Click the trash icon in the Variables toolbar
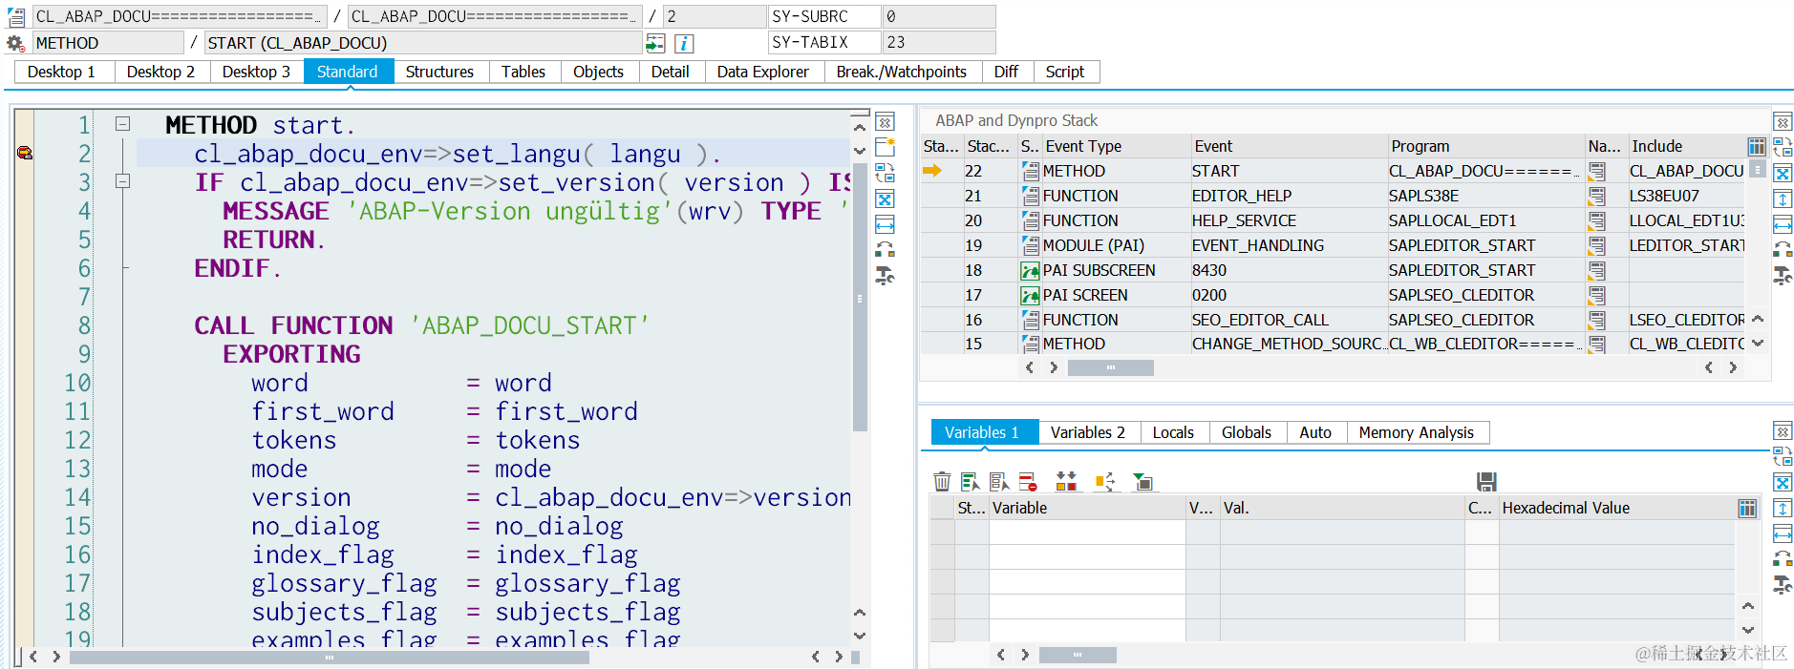Image resolution: width=1794 pixels, height=669 pixels. [x=942, y=482]
